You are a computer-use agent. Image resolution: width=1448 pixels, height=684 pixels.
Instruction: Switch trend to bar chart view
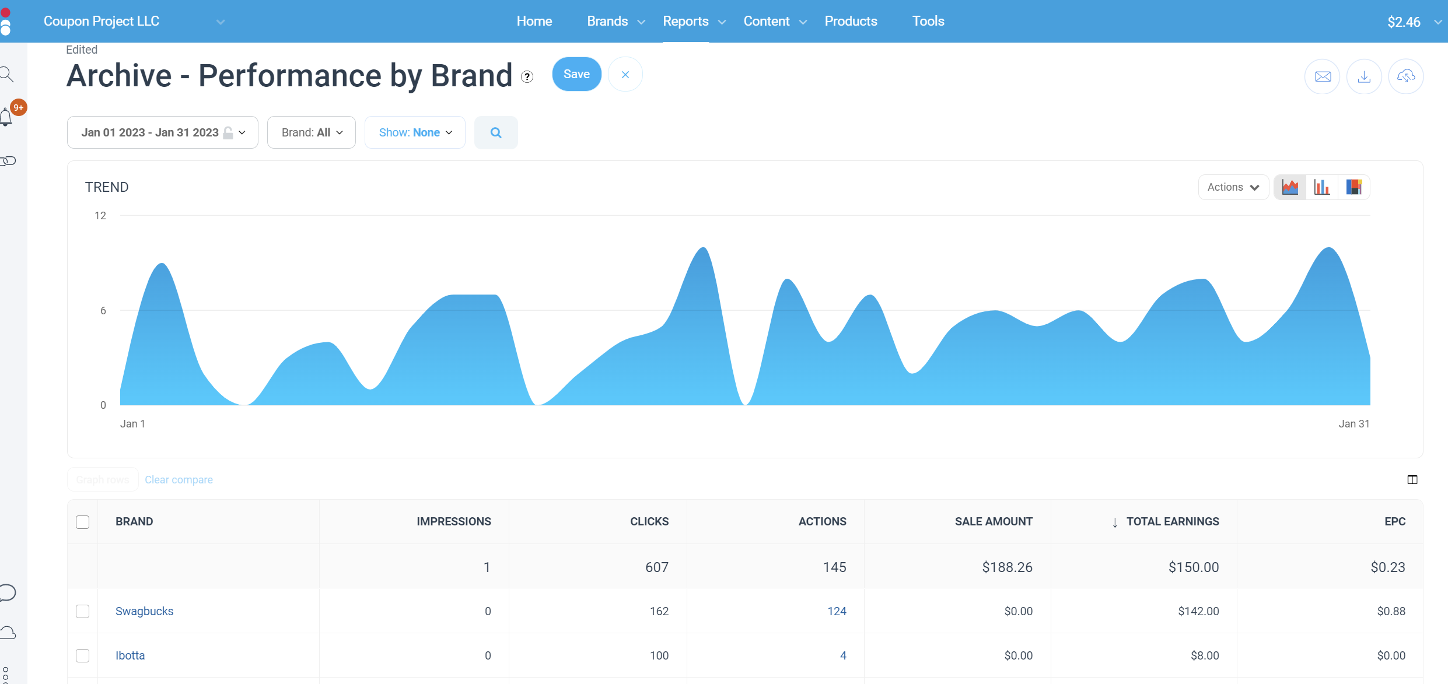coord(1322,187)
